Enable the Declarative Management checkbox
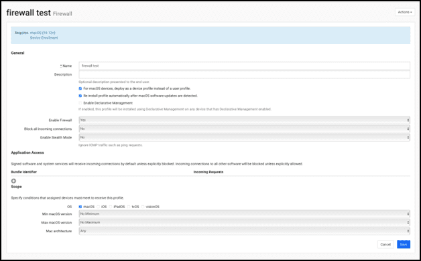The height and width of the screenshot is (261, 421). (x=80, y=103)
